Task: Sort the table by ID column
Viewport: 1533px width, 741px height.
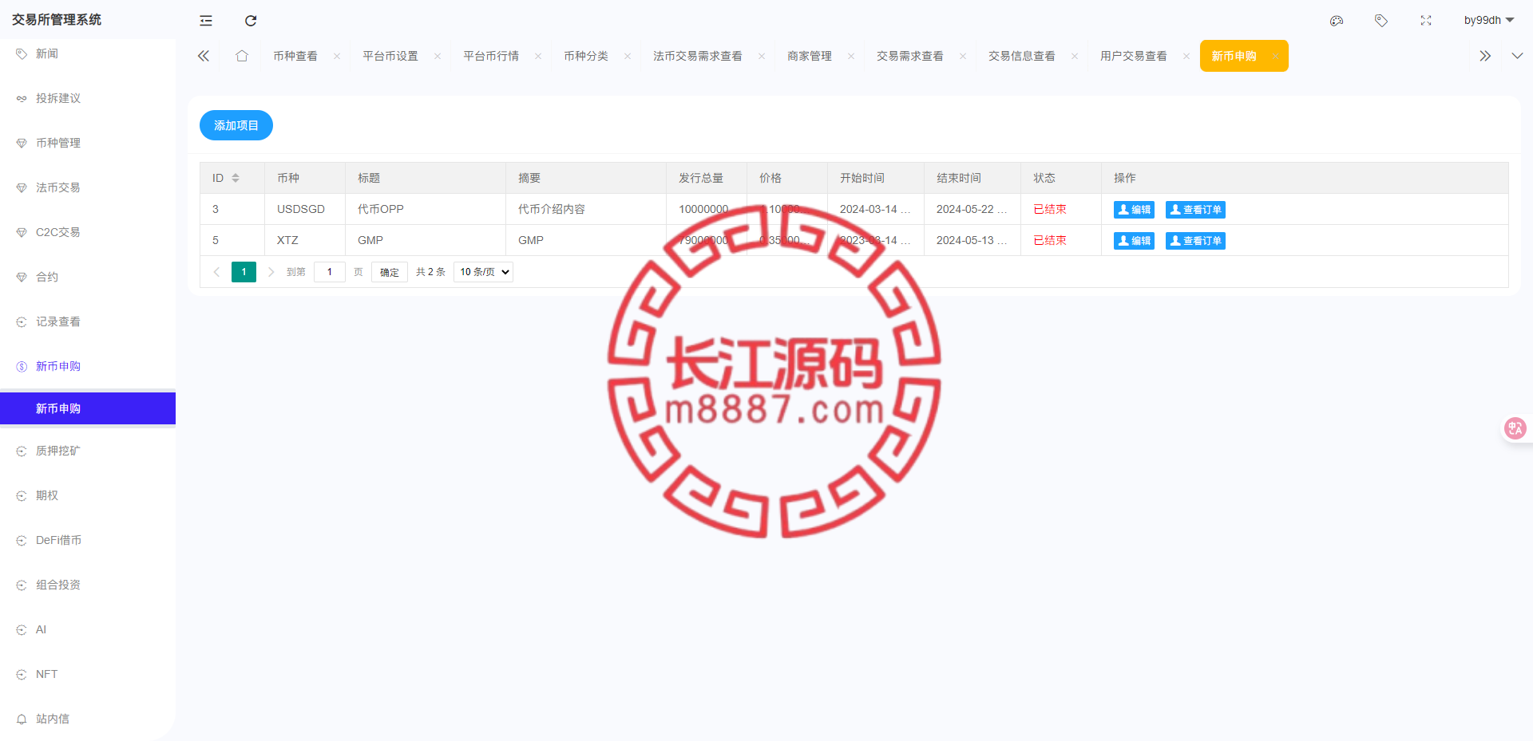Action: (236, 178)
